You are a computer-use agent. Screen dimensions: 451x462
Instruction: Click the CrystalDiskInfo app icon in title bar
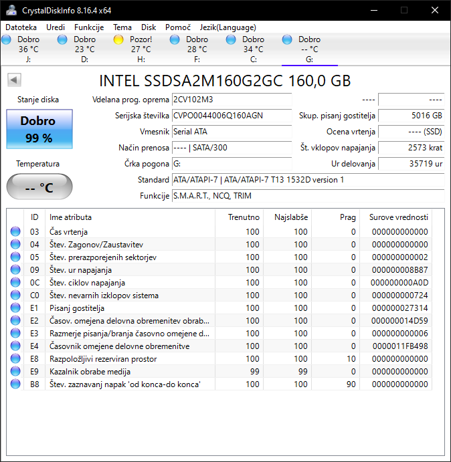11,10
